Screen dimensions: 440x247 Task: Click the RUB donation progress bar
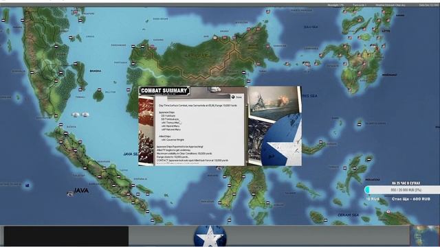click(x=402, y=190)
